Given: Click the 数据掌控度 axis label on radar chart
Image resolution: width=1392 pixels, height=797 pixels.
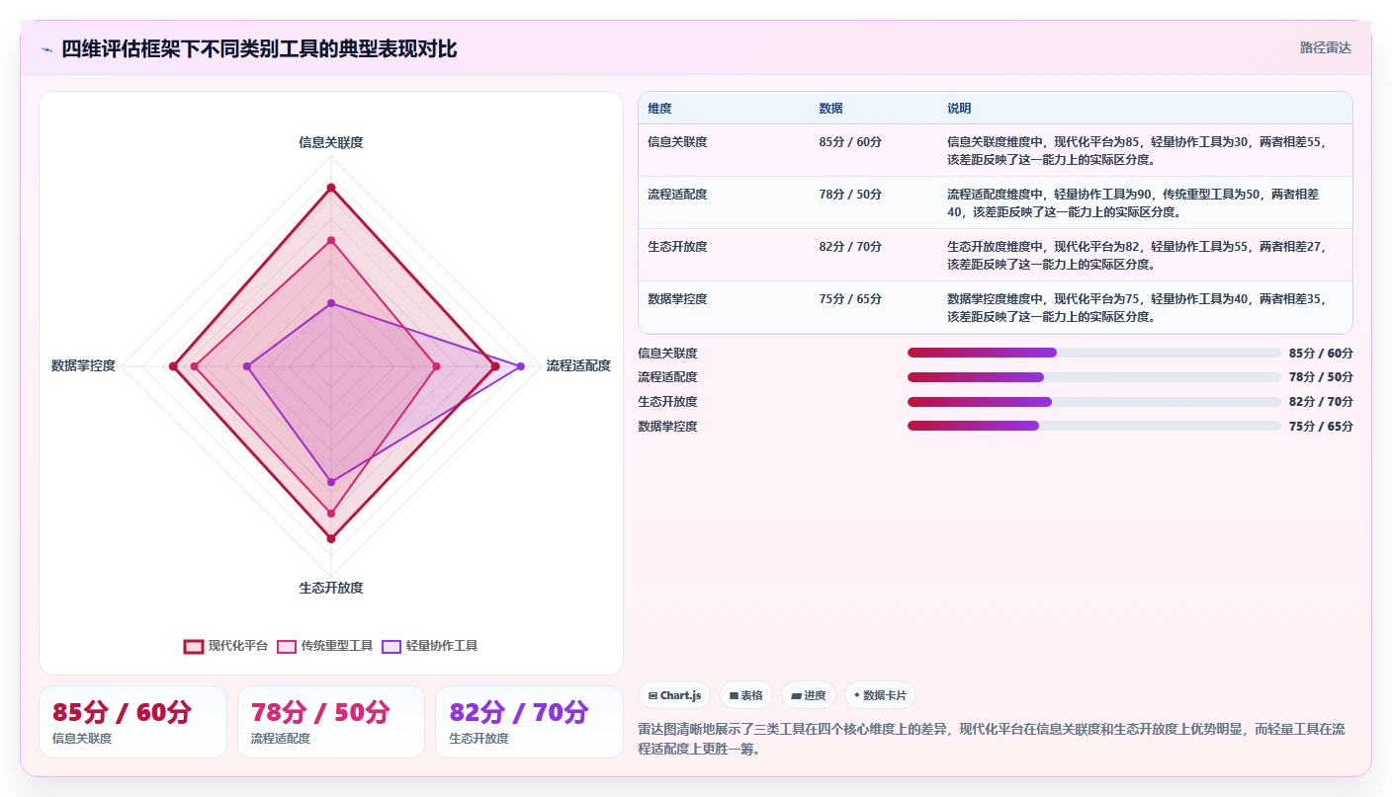Looking at the screenshot, I should pos(84,365).
